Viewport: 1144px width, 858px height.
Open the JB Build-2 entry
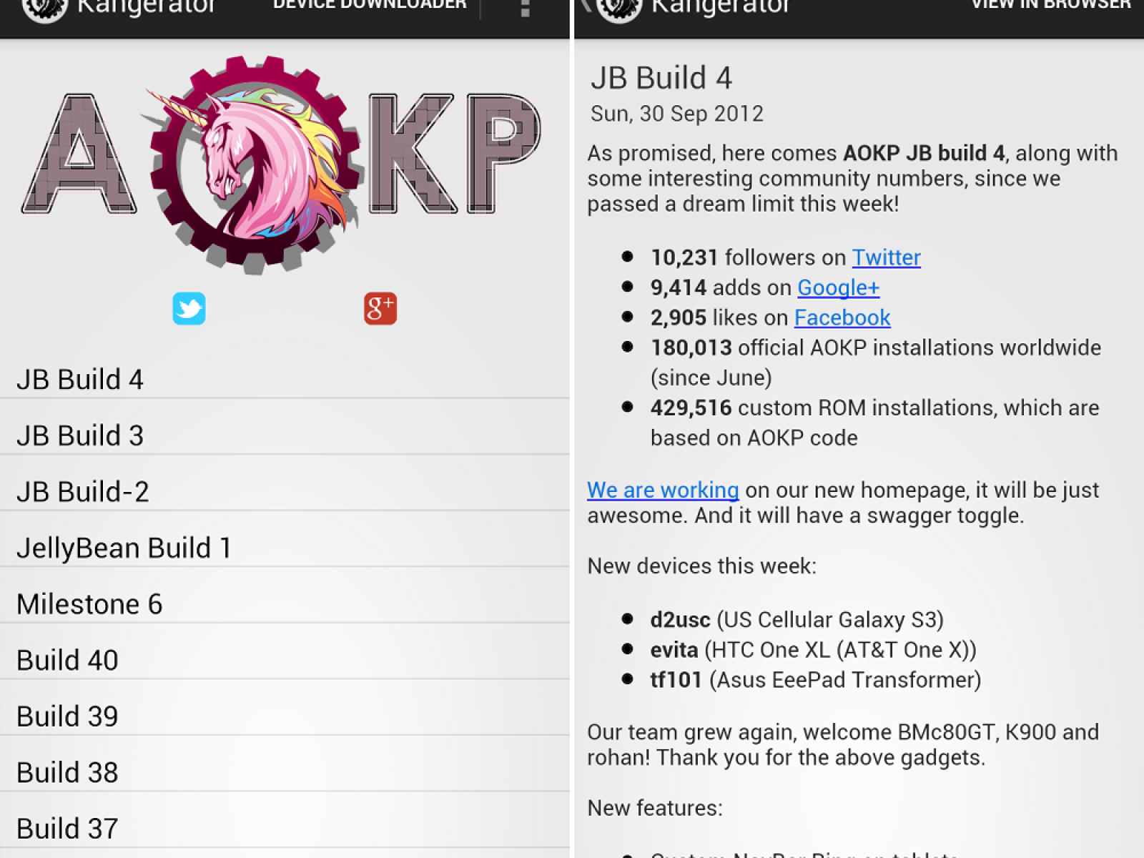point(285,491)
